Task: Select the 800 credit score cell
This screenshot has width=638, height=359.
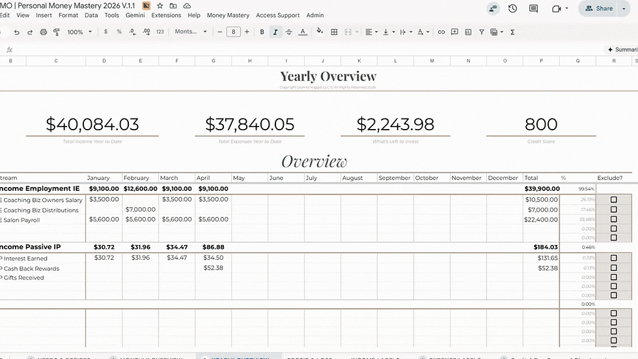Action: pos(541,124)
